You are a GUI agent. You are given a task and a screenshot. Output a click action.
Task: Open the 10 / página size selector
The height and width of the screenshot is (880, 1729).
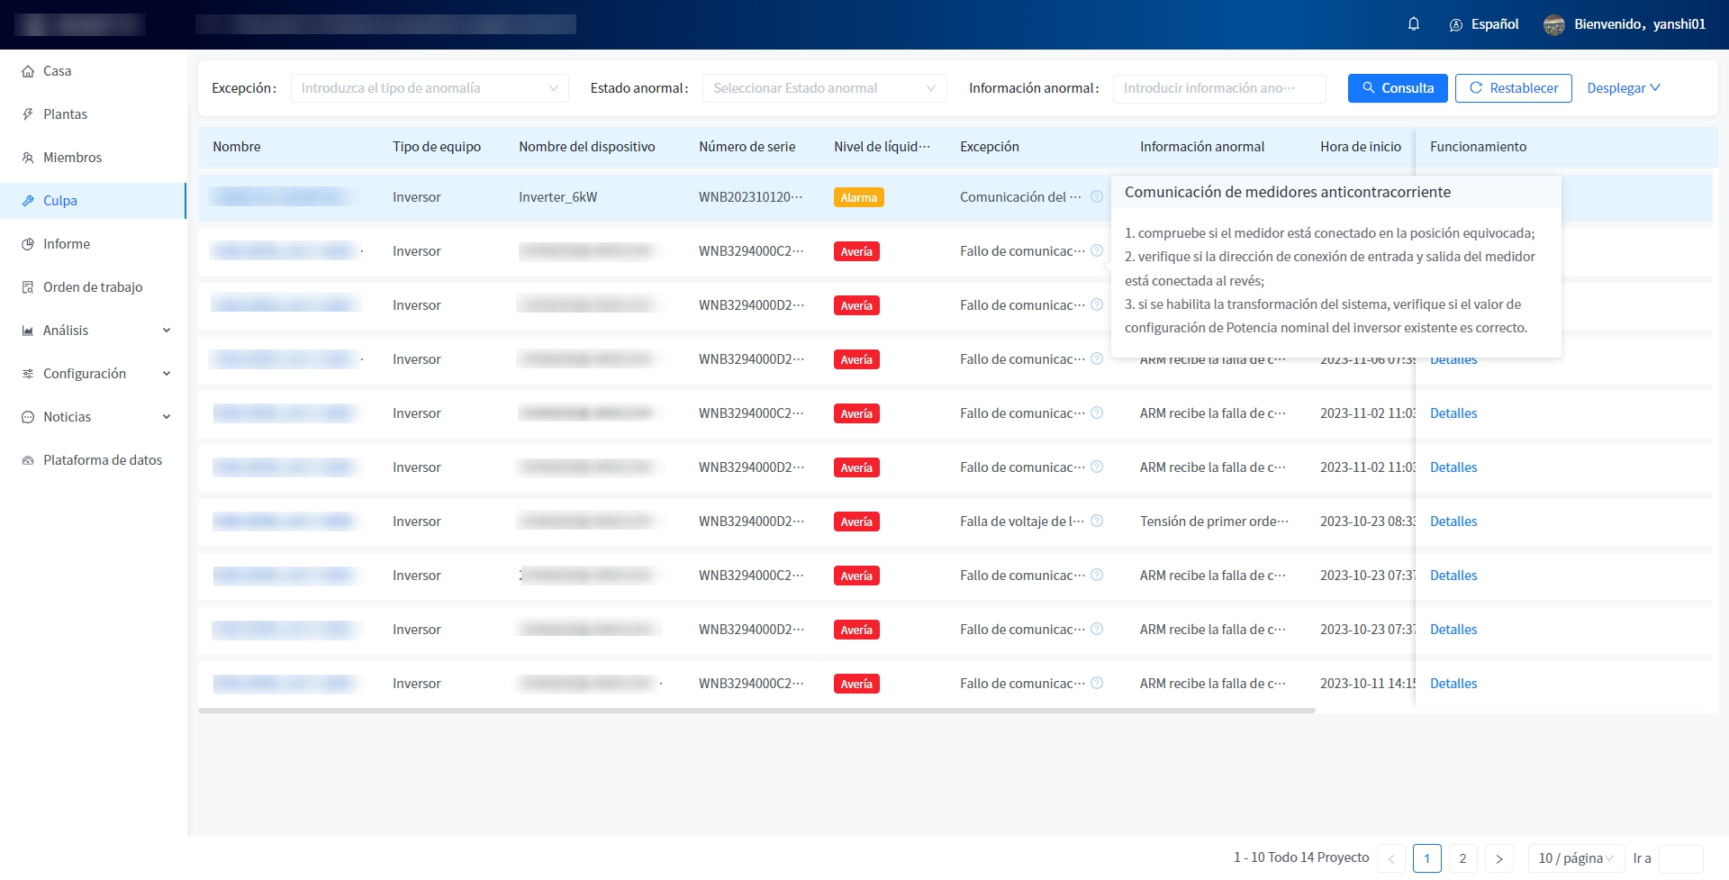(x=1575, y=858)
